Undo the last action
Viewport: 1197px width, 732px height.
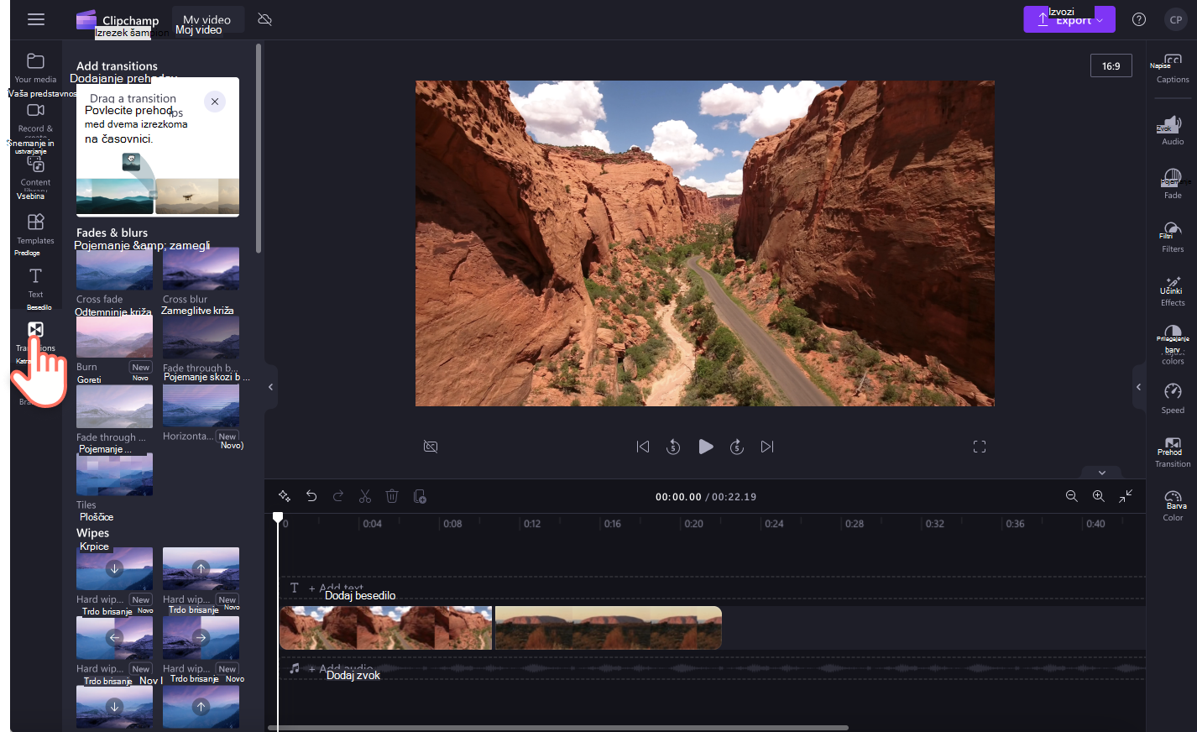pos(311,496)
